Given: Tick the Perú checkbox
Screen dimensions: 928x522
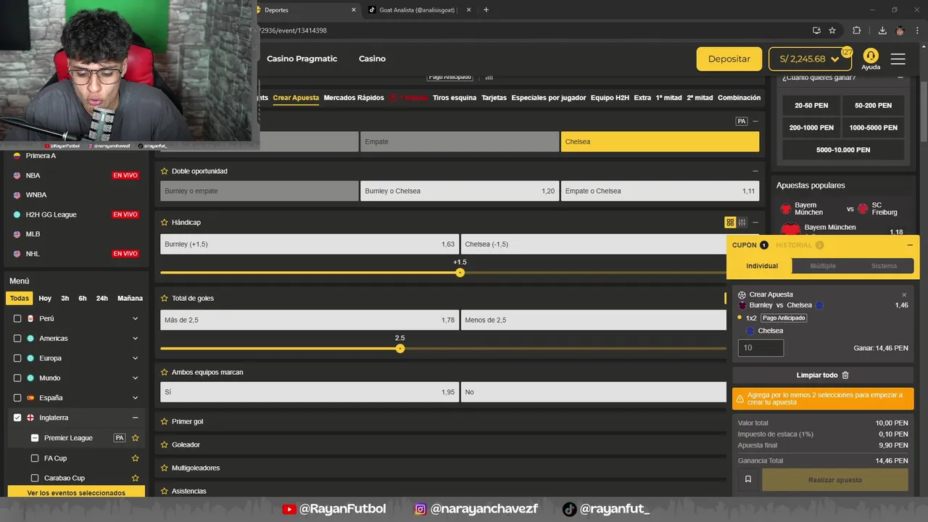Looking at the screenshot, I should (x=17, y=318).
